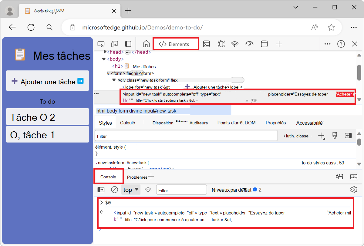
Task: Toggle the DevTools activity bar sidebar icon
Action: point(128,44)
